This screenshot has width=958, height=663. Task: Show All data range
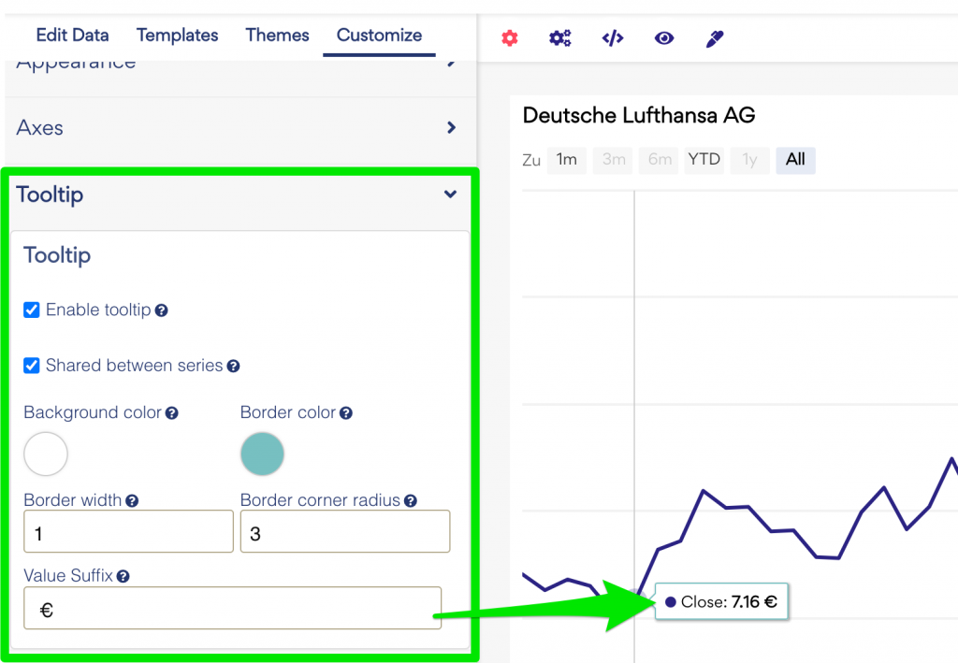pos(795,160)
